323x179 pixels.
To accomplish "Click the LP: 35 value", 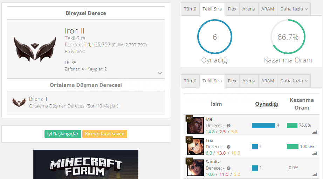I will pos(70,62).
